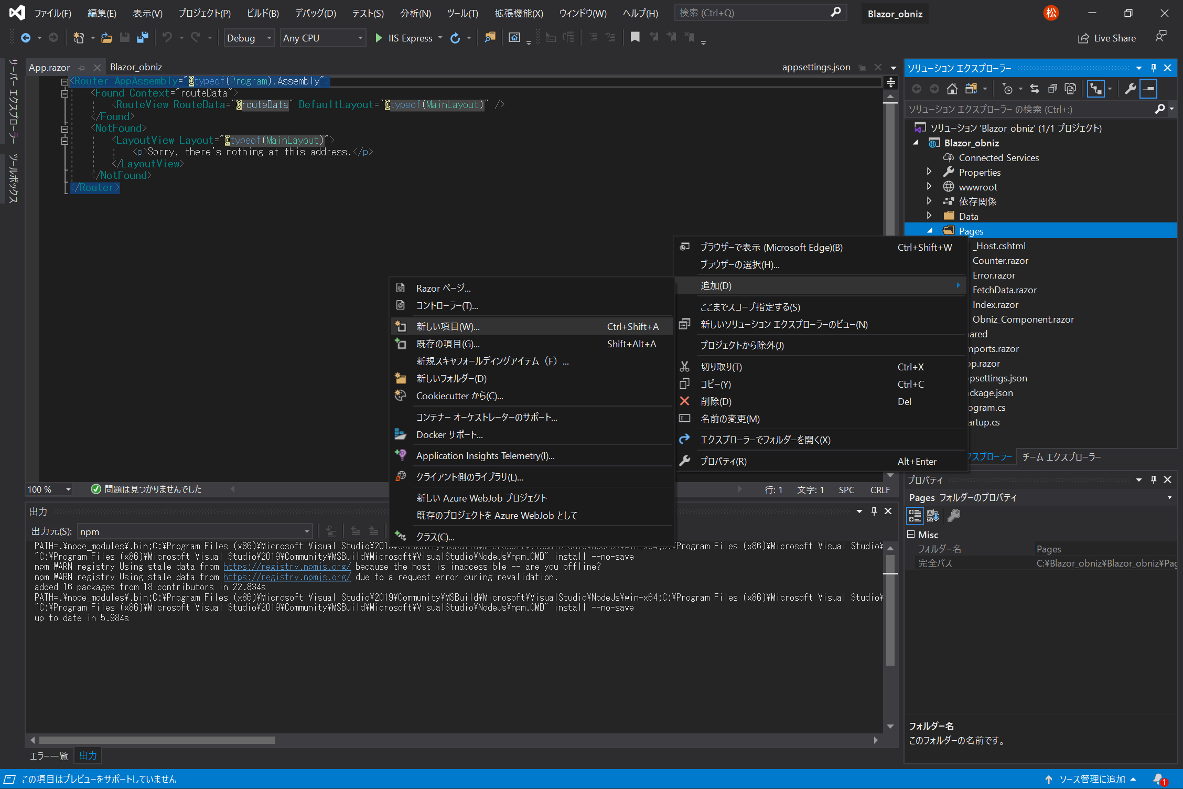1183x789 pixels.
Task: Click the refresh icon beside IIS Express
Action: (455, 38)
